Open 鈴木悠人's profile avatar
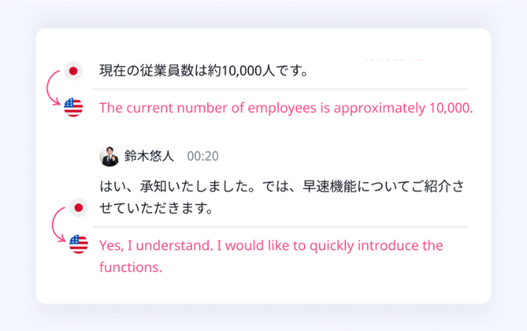The height and width of the screenshot is (331, 527). click(109, 156)
